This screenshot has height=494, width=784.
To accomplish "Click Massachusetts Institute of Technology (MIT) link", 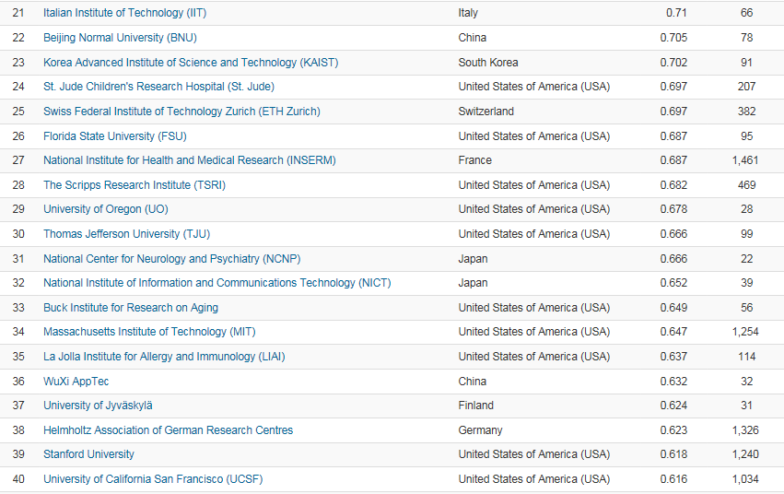I will 148,332.
